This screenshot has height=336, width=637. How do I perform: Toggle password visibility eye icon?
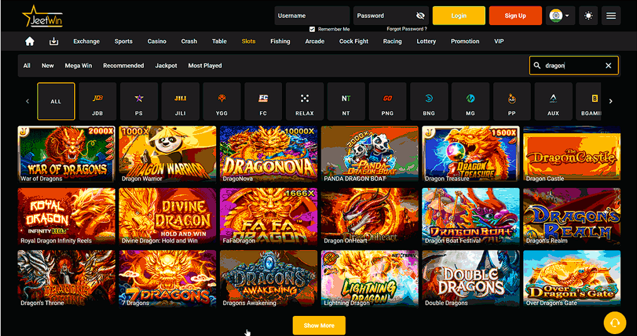coord(420,16)
